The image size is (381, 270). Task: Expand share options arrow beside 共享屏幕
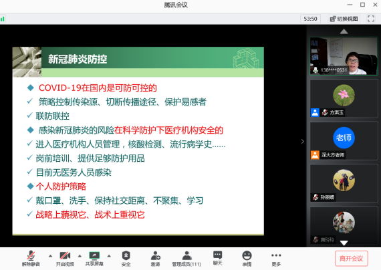click(109, 256)
